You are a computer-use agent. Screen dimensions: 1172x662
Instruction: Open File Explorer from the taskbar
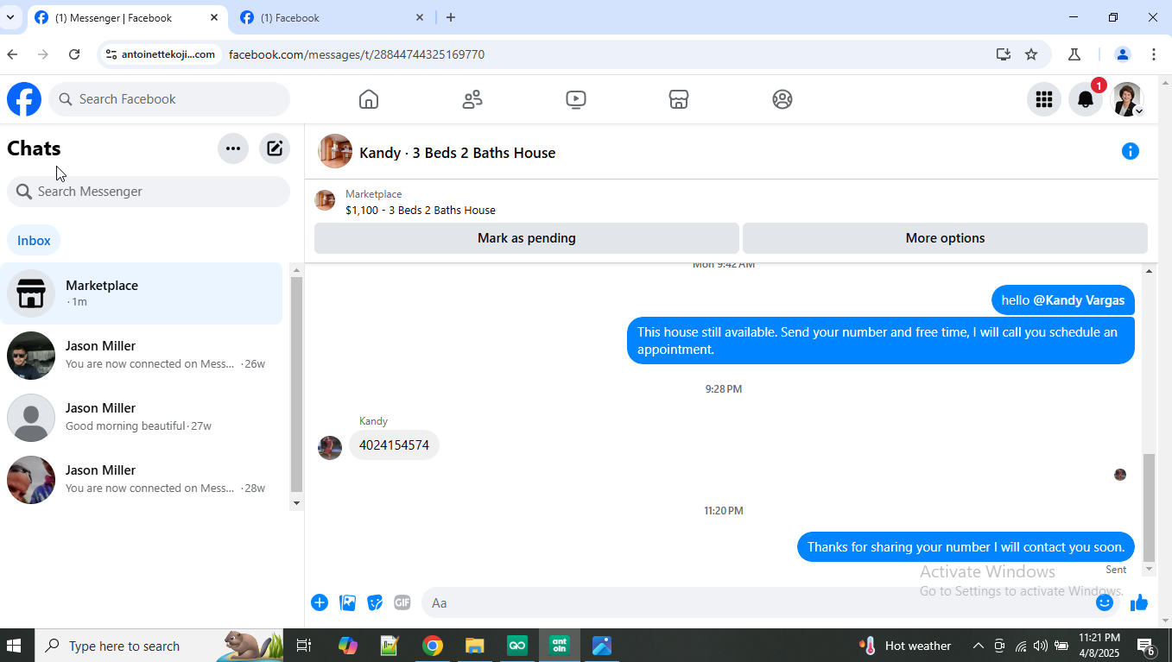(475, 646)
